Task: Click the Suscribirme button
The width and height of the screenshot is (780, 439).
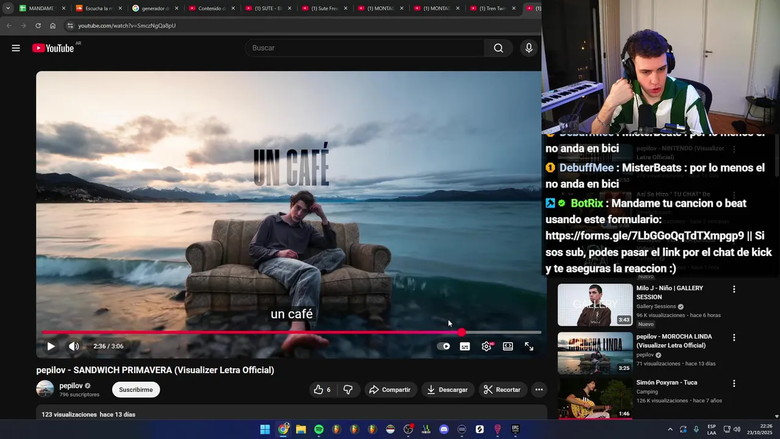Action: [x=136, y=390]
